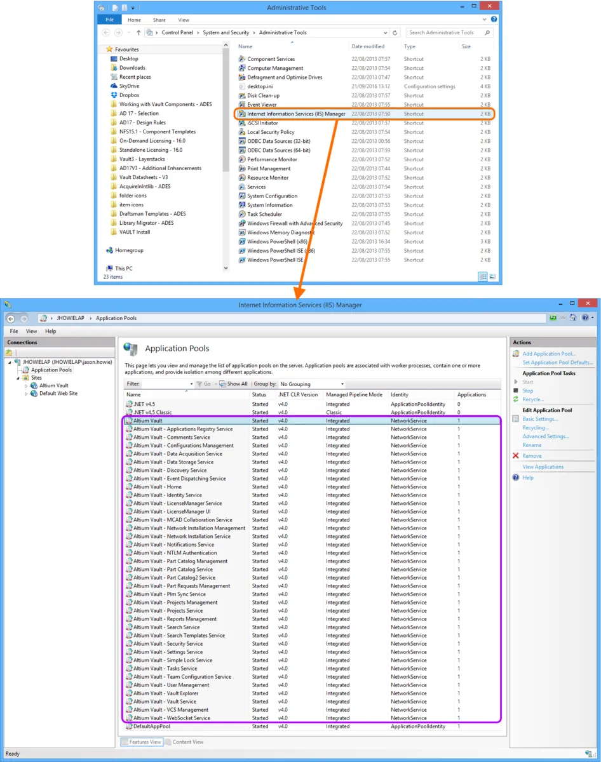The image size is (601, 762).
Task: Select .NET v4.5 Classic pool row
Action: click(312, 412)
